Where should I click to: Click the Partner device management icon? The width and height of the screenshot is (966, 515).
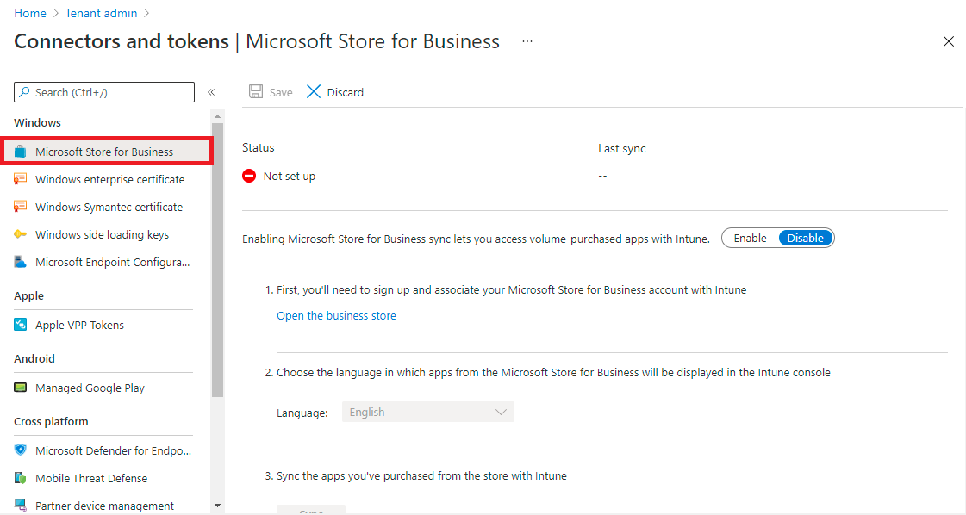[x=21, y=506]
